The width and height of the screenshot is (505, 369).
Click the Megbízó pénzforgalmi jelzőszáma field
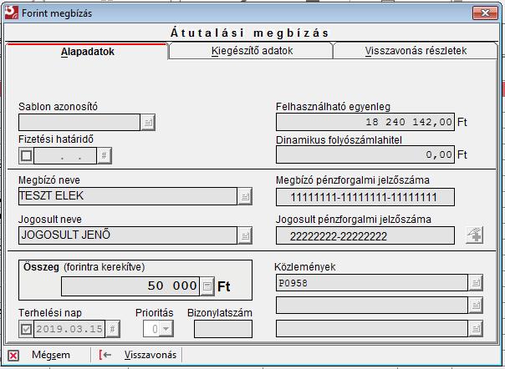coord(365,197)
